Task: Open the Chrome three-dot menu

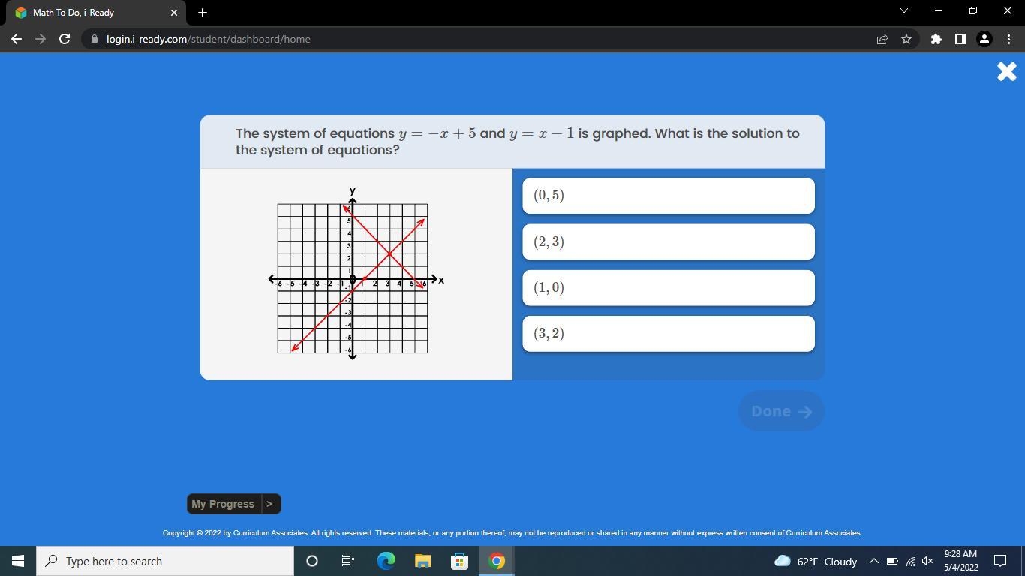Action: 1008,39
